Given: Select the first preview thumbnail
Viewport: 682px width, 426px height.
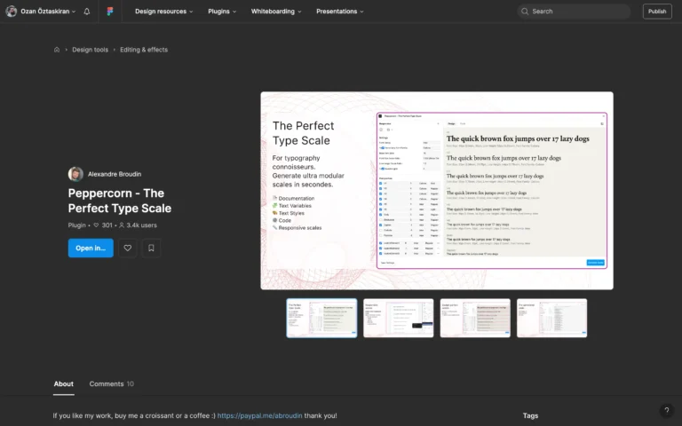Looking at the screenshot, I should 321,318.
